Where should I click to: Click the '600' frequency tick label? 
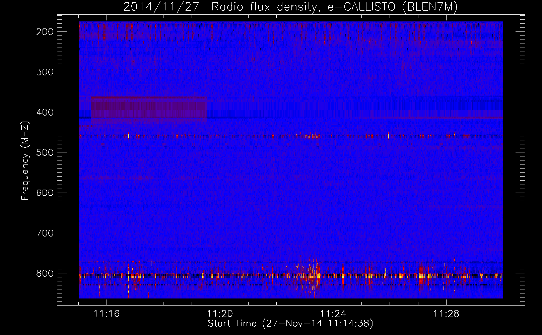pos(45,193)
